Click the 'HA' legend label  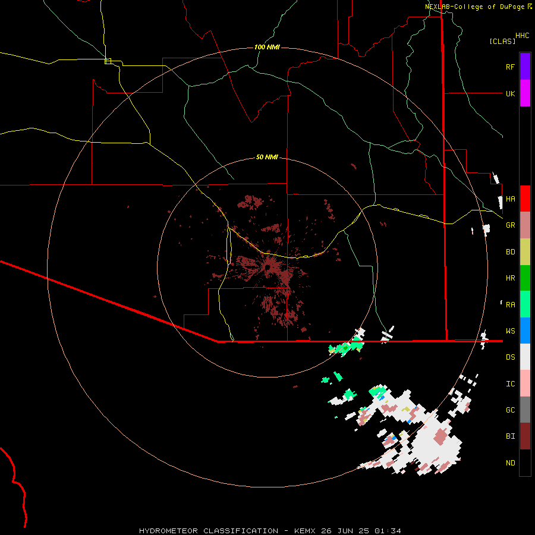tap(510, 199)
